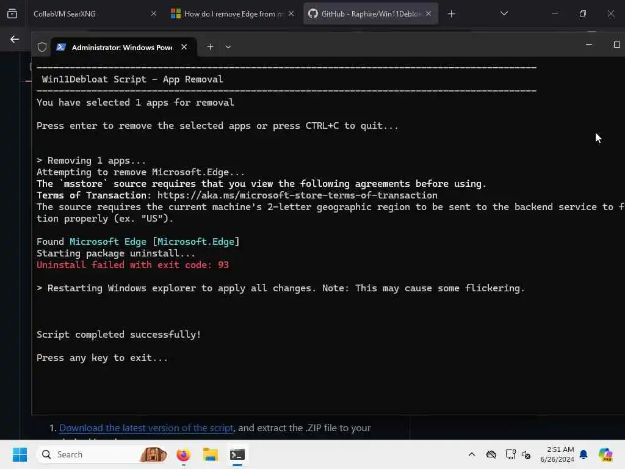This screenshot has height=469, width=625.
Task: Open the Windows Start menu
Action: 20,454
